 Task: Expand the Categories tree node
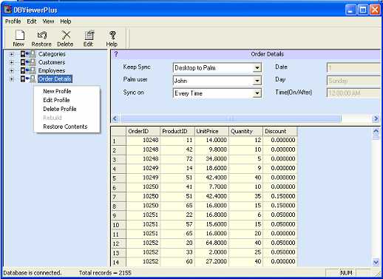(x=11, y=54)
